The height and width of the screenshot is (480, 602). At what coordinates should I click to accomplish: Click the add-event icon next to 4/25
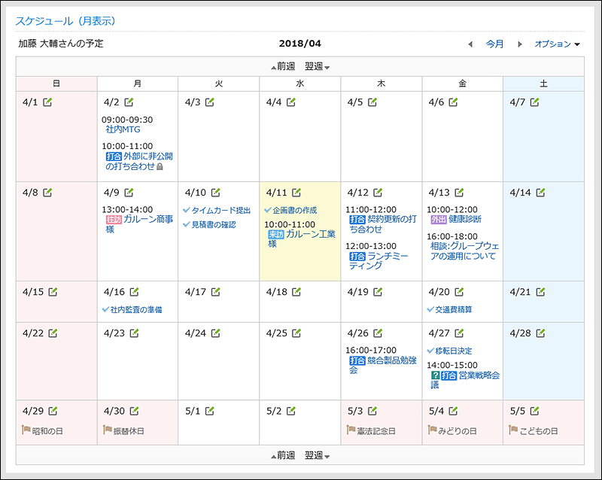[x=296, y=333]
